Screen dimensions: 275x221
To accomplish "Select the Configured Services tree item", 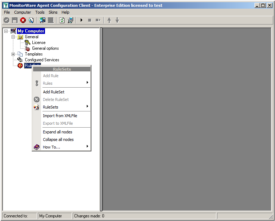I will (x=42, y=60).
